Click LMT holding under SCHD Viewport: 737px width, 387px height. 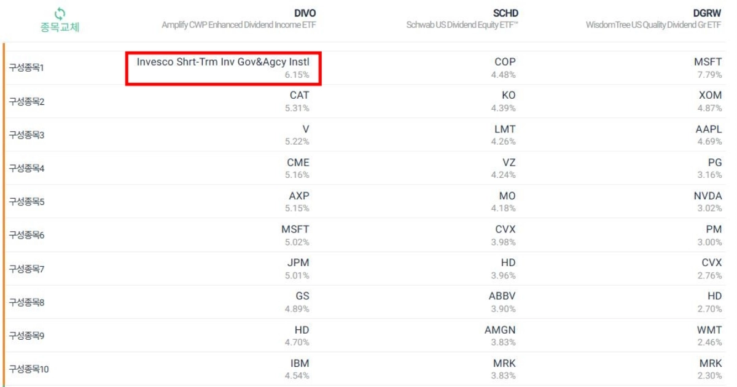pyautogui.click(x=505, y=129)
